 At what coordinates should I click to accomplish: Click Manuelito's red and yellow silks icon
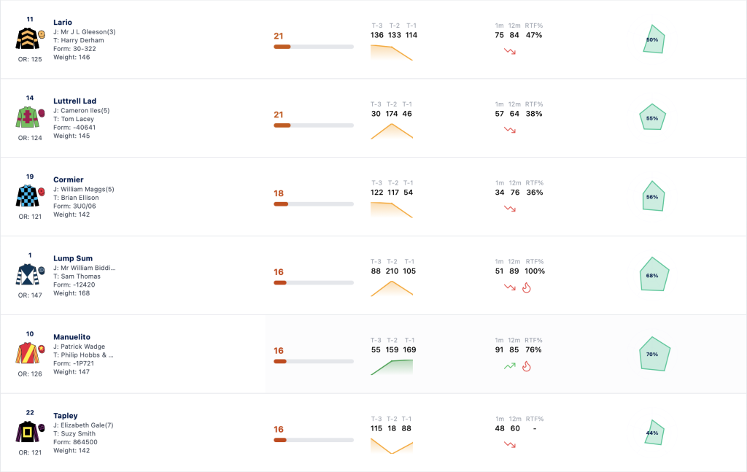click(x=27, y=353)
